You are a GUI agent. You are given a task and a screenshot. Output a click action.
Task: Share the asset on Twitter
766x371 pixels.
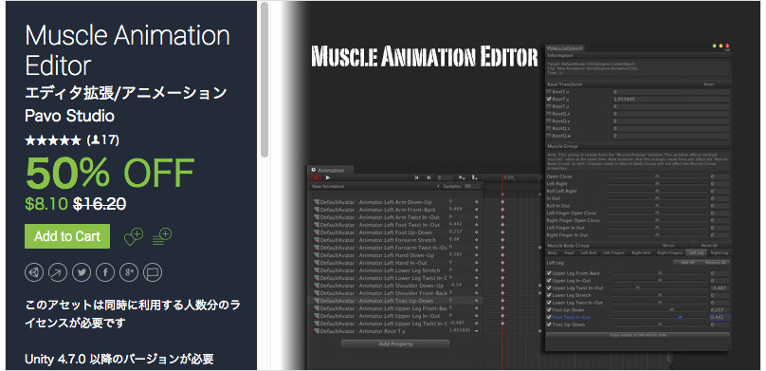click(x=82, y=272)
